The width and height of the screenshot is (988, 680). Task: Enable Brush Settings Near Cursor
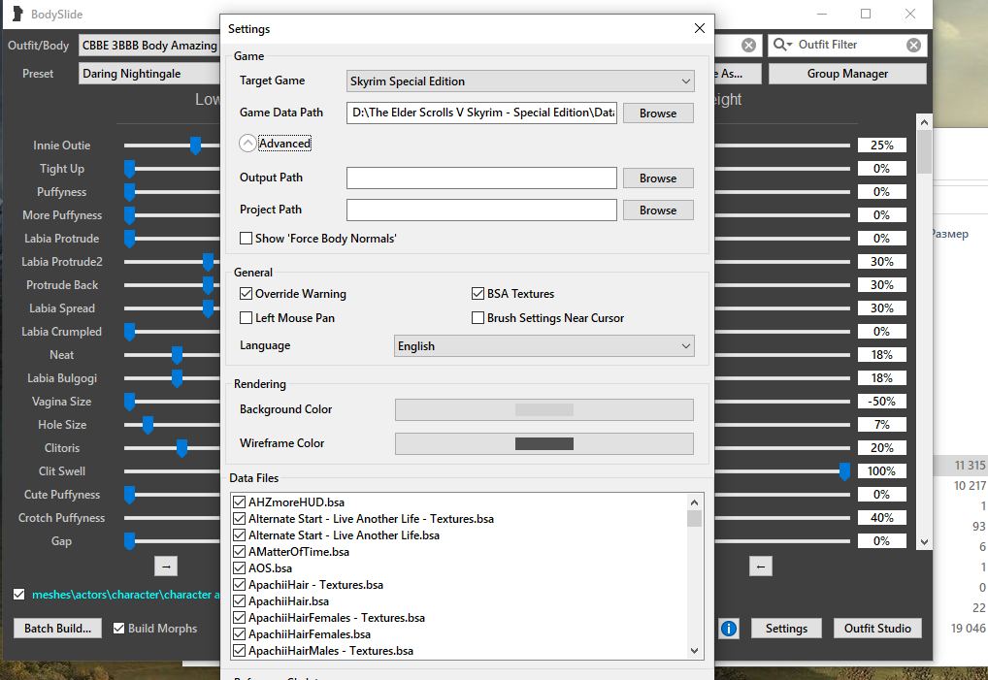(478, 318)
